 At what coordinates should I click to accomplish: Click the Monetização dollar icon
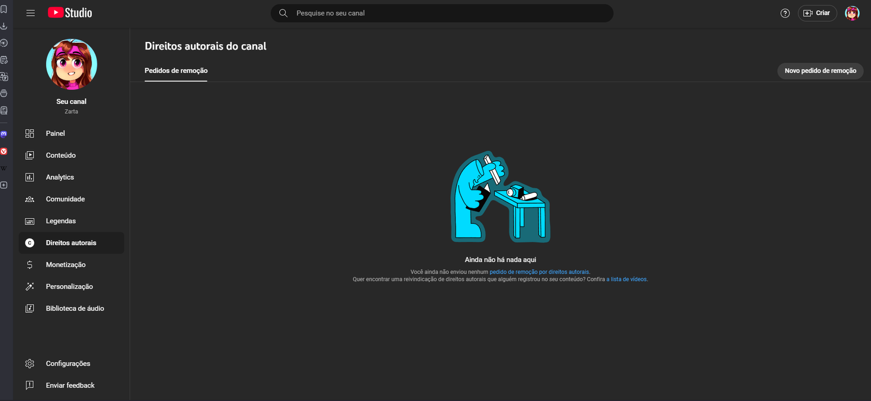[x=30, y=265]
